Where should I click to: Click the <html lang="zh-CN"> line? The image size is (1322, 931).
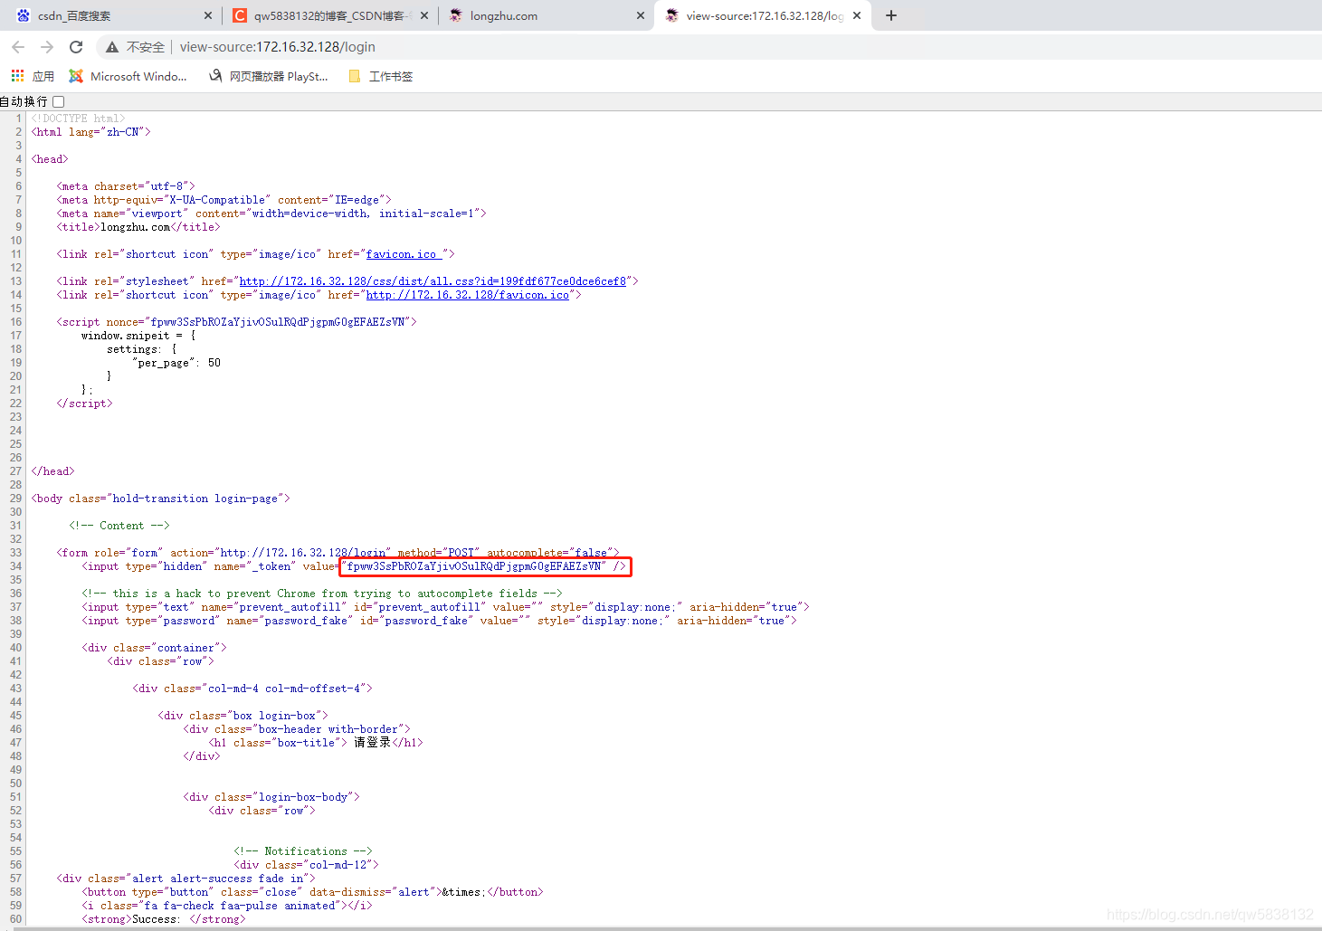[91, 132]
